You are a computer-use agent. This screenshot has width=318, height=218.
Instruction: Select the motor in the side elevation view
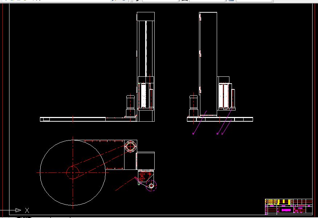193,106
